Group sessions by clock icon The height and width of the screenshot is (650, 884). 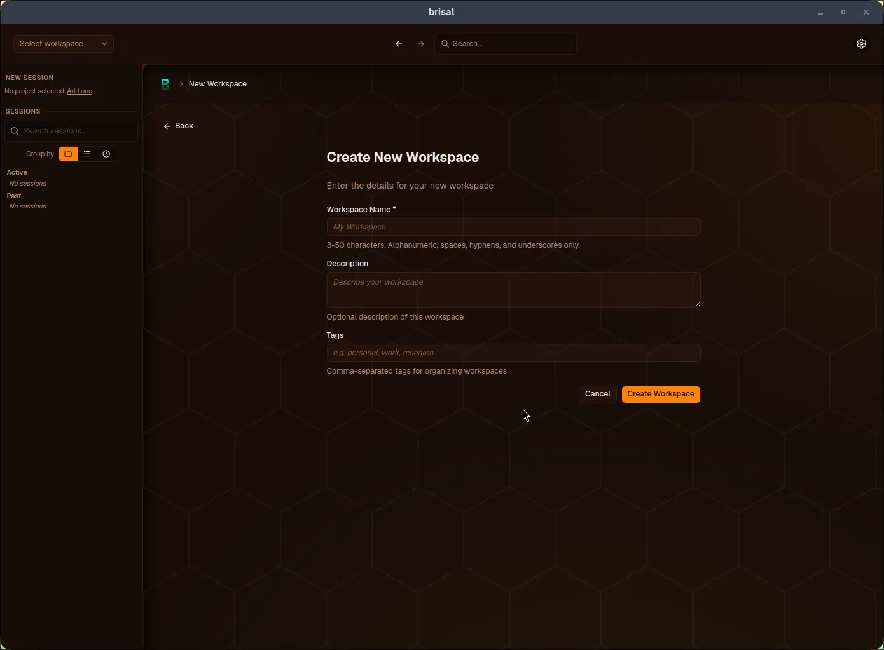pyautogui.click(x=106, y=154)
